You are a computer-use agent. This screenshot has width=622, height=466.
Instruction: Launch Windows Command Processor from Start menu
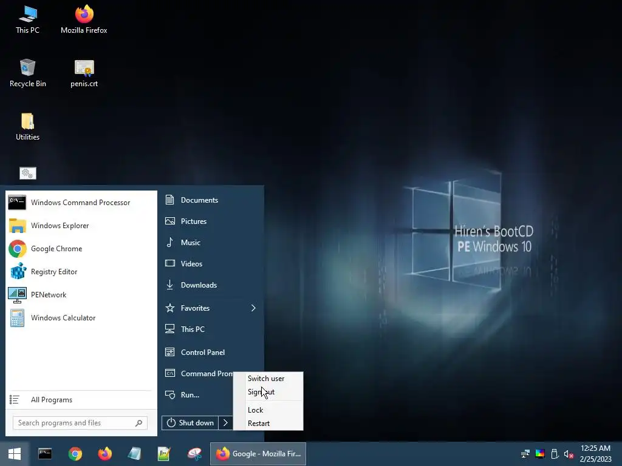[81, 203]
